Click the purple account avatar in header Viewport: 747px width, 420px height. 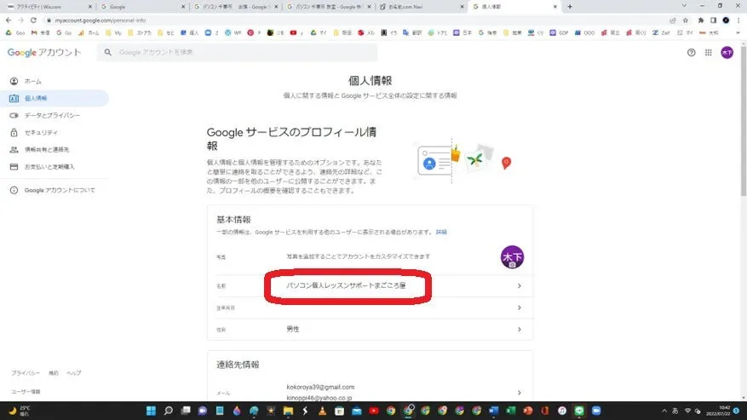[727, 53]
